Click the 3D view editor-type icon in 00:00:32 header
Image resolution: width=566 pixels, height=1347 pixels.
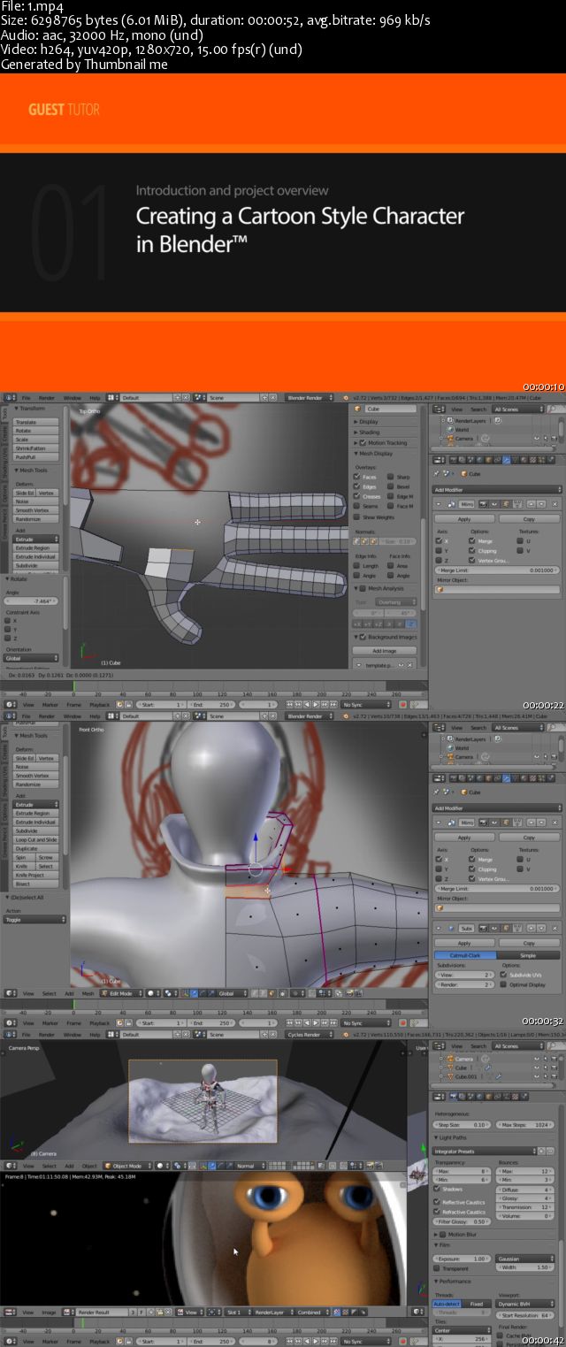9,993
